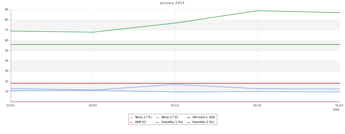
Task: Click the flat dark red GM line
Action: 135,83
